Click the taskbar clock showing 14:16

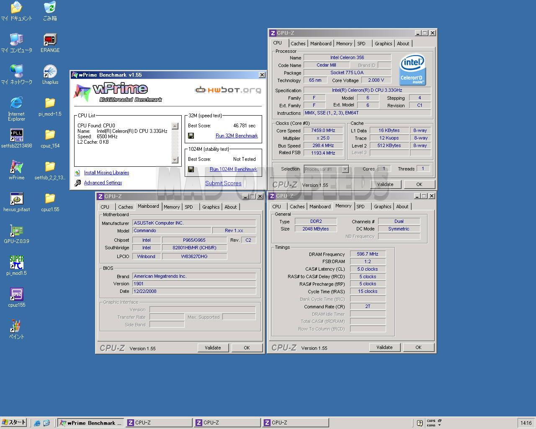point(526,423)
